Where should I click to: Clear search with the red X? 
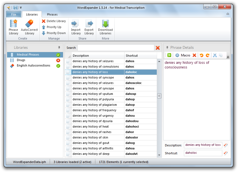pos(158,48)
